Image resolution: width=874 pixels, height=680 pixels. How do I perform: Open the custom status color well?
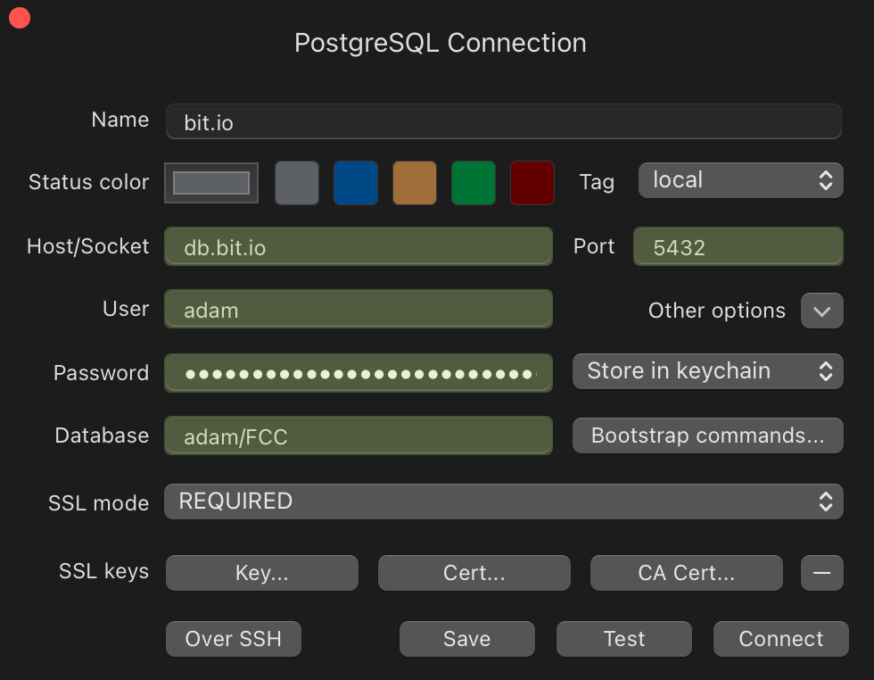211,183
